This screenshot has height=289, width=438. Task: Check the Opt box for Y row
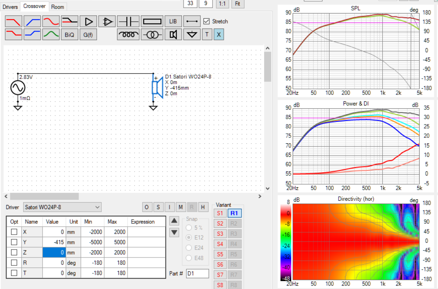(x=14, y=242)
